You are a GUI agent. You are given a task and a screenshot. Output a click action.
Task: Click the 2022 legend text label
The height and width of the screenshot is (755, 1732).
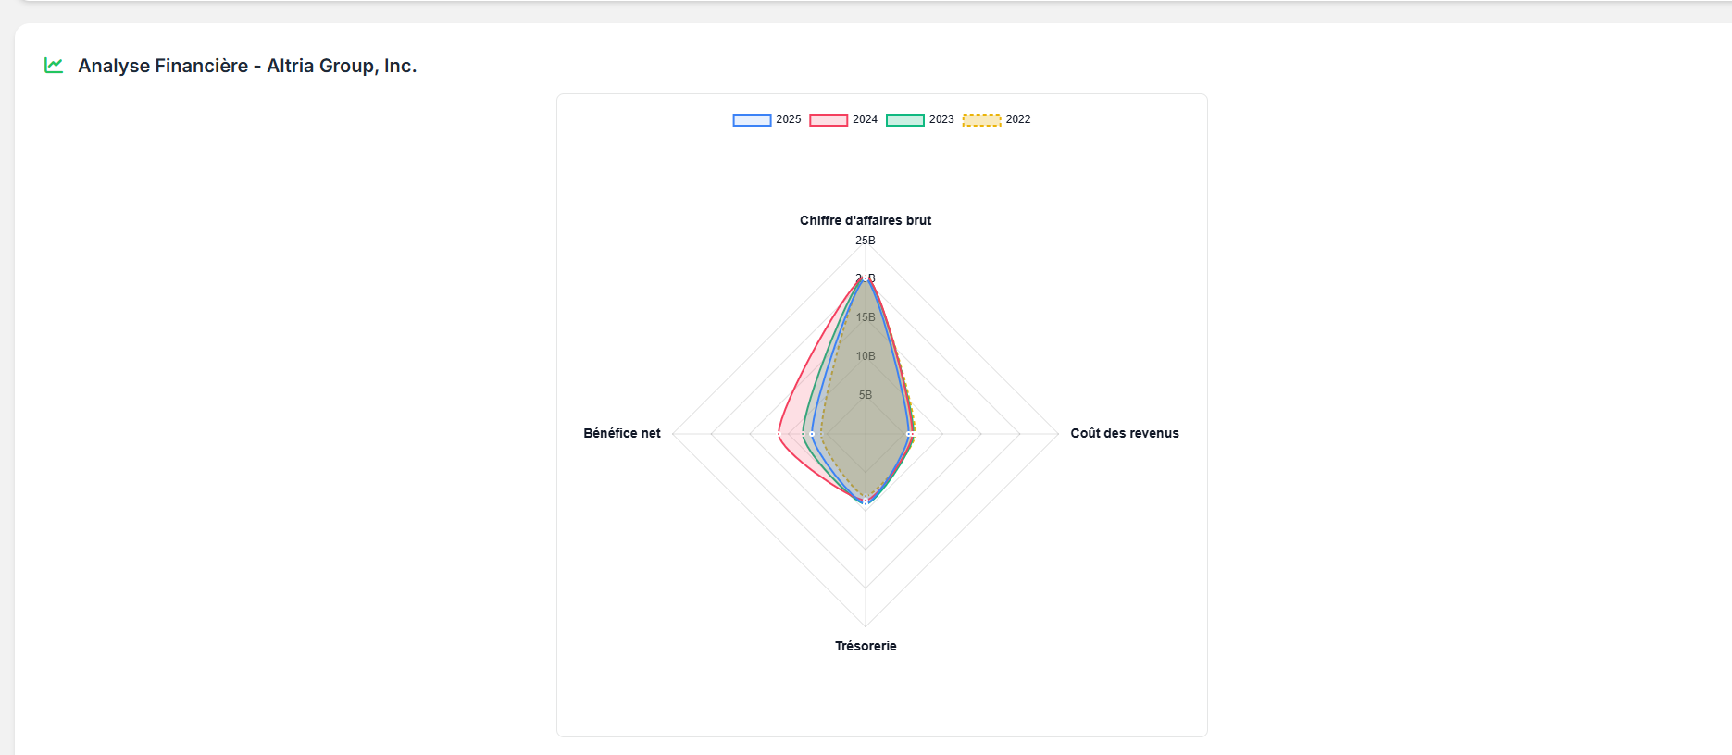pyautogui.click(x=1018, y=119)
